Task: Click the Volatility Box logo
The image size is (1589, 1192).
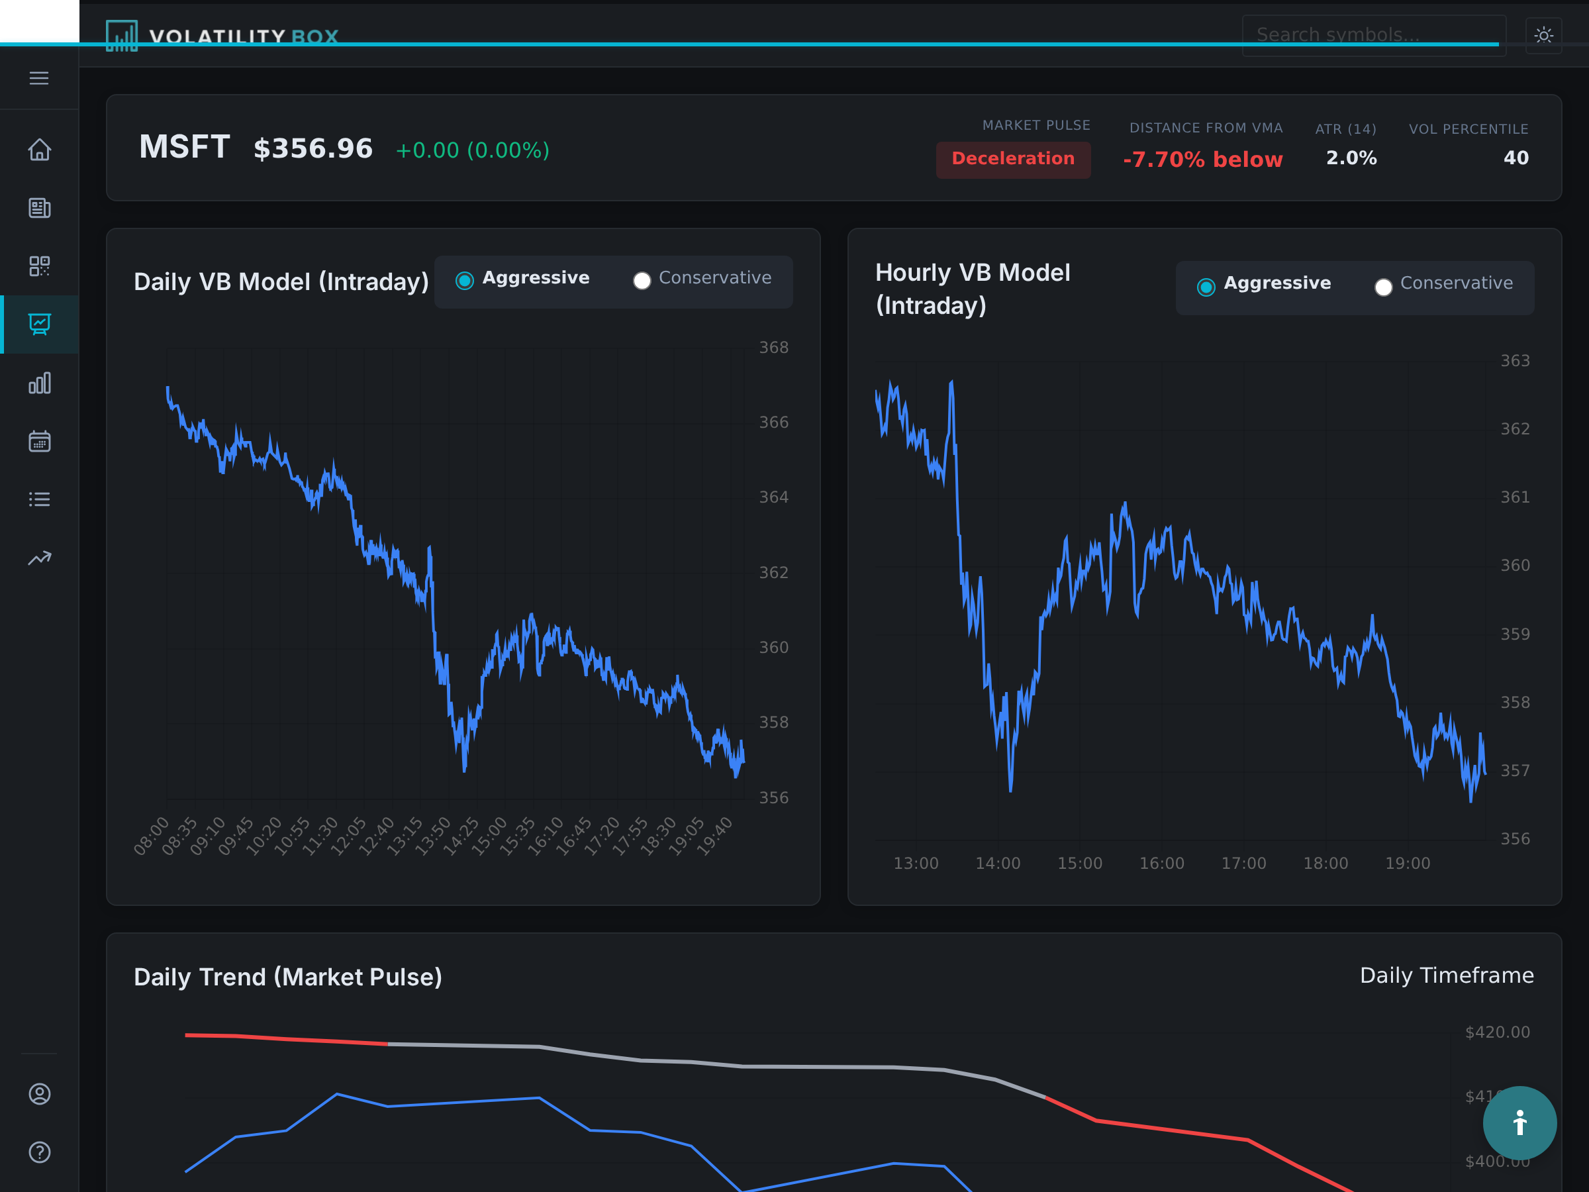Action: (x=222, y=35)
